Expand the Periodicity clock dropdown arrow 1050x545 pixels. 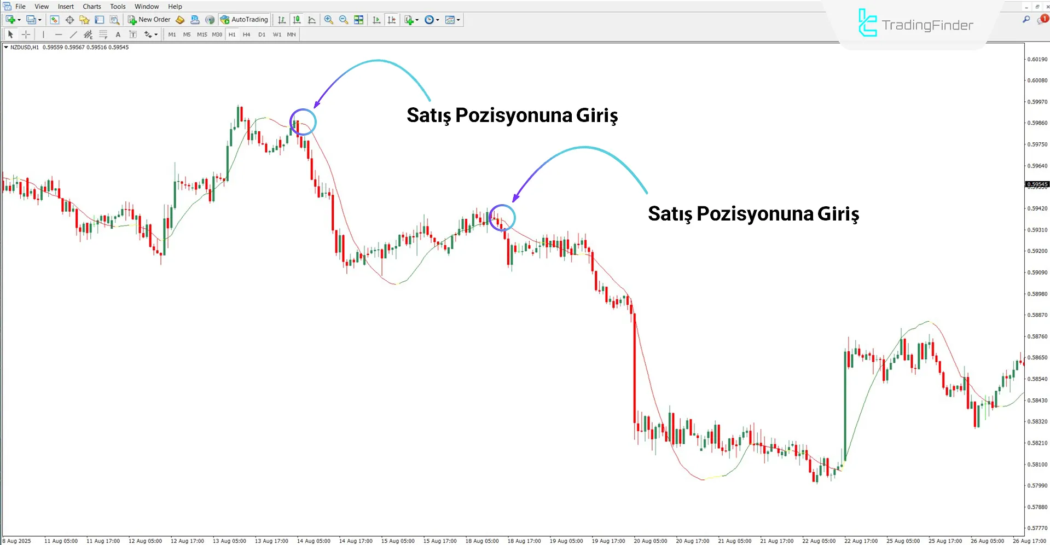[438, 20]
